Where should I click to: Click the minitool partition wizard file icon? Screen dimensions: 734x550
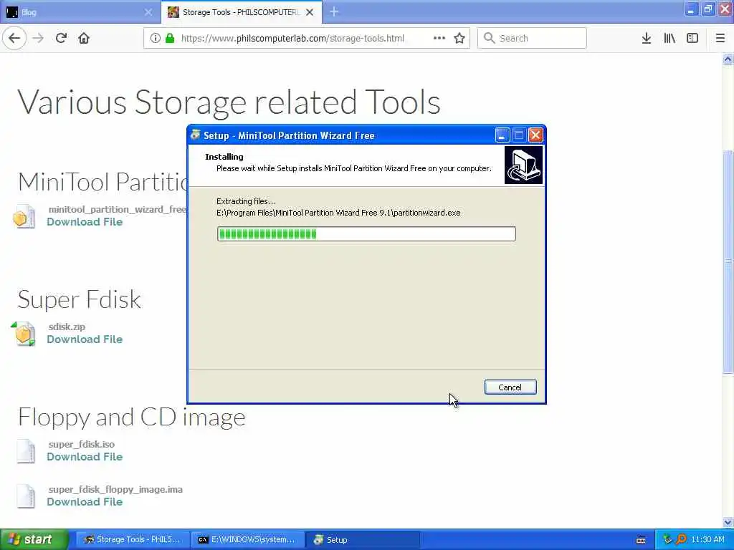(24, 216)
